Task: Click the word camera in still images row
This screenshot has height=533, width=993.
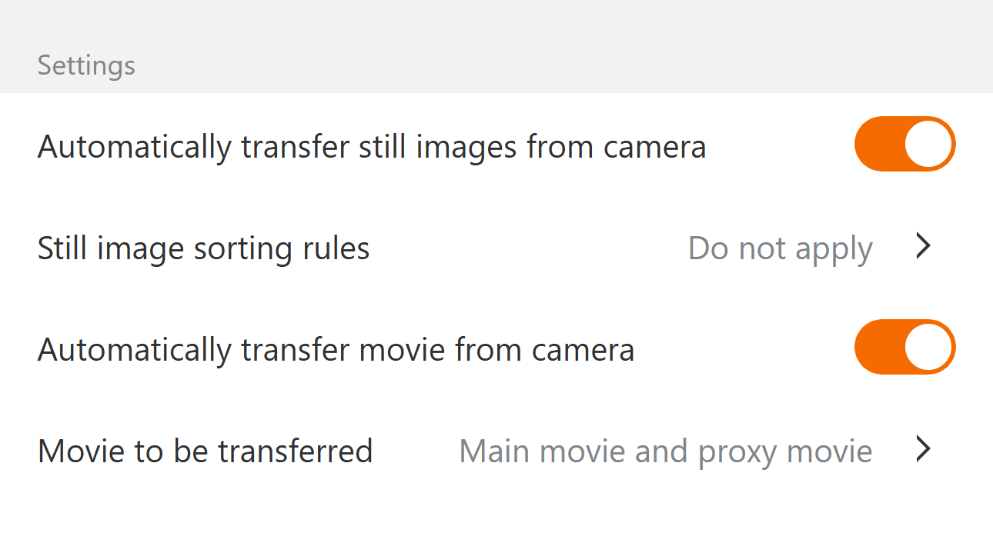Action: click(x=654, y=146)
